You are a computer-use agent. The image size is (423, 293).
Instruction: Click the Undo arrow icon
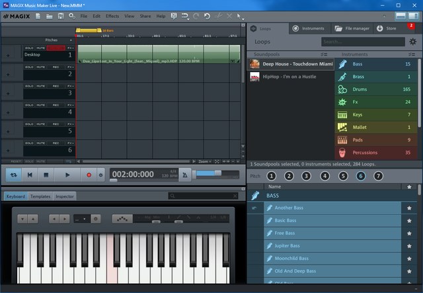185,15
